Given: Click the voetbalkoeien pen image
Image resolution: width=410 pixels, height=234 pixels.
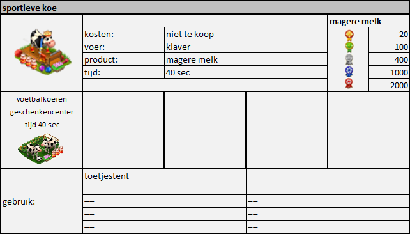Looking at the screenshot, I should [41, 148].
